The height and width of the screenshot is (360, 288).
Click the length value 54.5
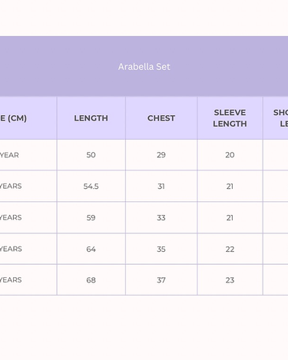click(x=91, y=187)
